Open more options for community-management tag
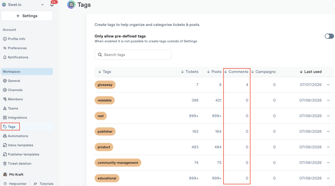The height and width of the screenshot is (186, 335). tap(328, 163)
